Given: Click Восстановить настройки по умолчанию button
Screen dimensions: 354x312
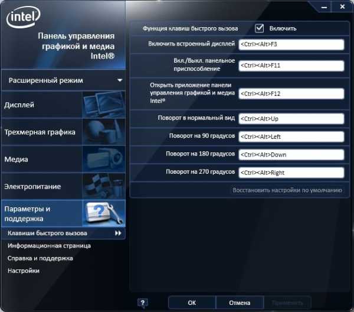Looking at the screenshot, I should click(287, 190).
